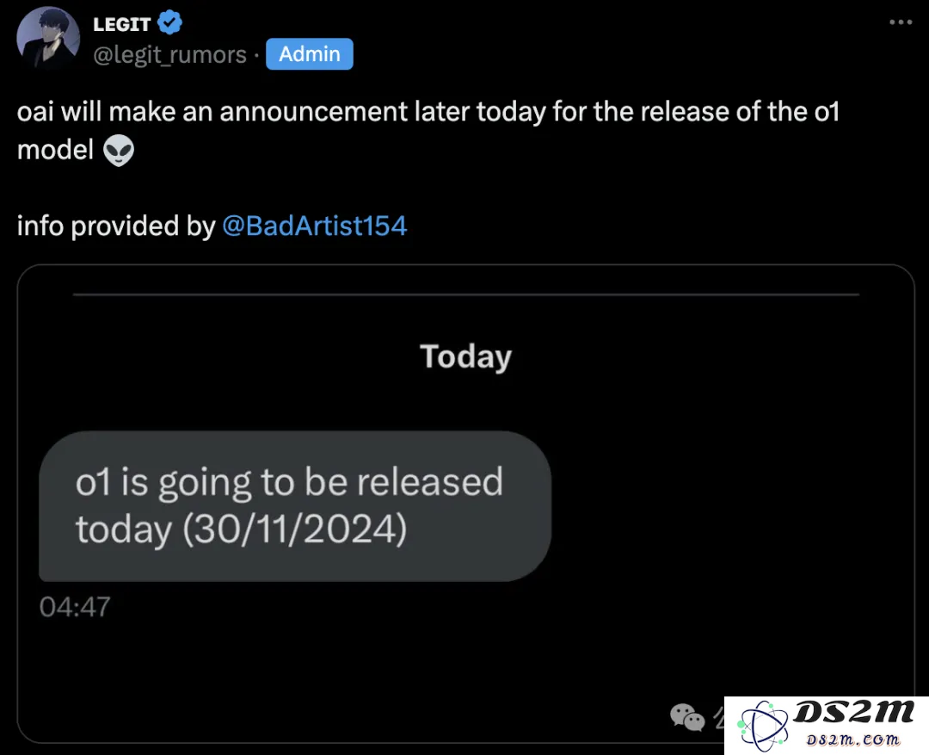Click the horizontal divider line above Today
929x755 pixels.
pyautogui.click(x=465, y=294)
